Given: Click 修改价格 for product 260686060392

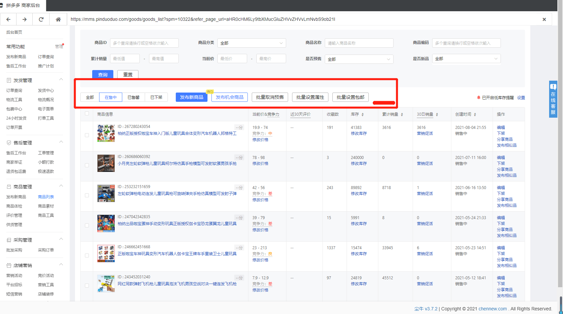Looking at the screenshot, I should point(260,164).
